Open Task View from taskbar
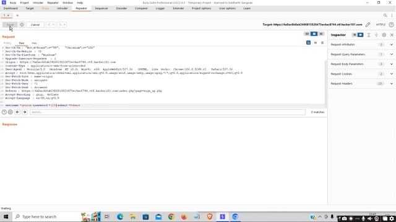396x222 pixels. coord(107,216)
